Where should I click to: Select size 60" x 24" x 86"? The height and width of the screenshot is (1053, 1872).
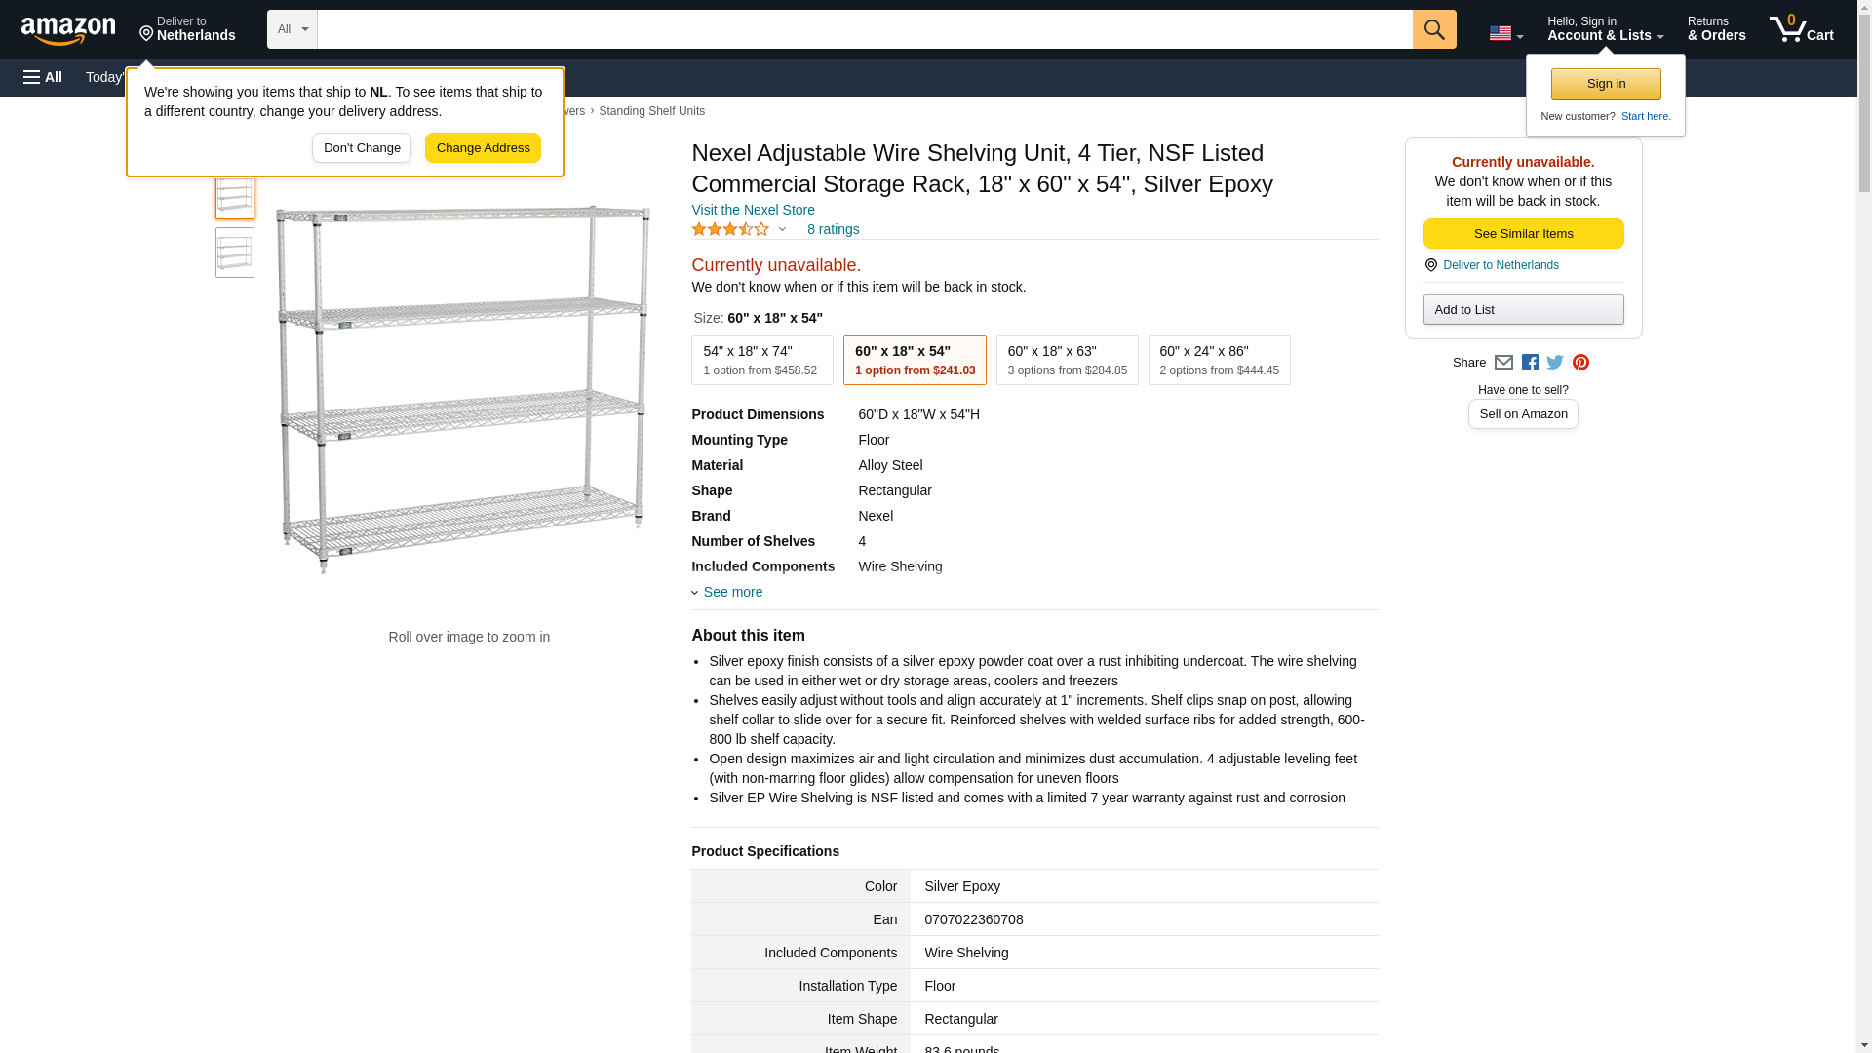[1219, 361]
